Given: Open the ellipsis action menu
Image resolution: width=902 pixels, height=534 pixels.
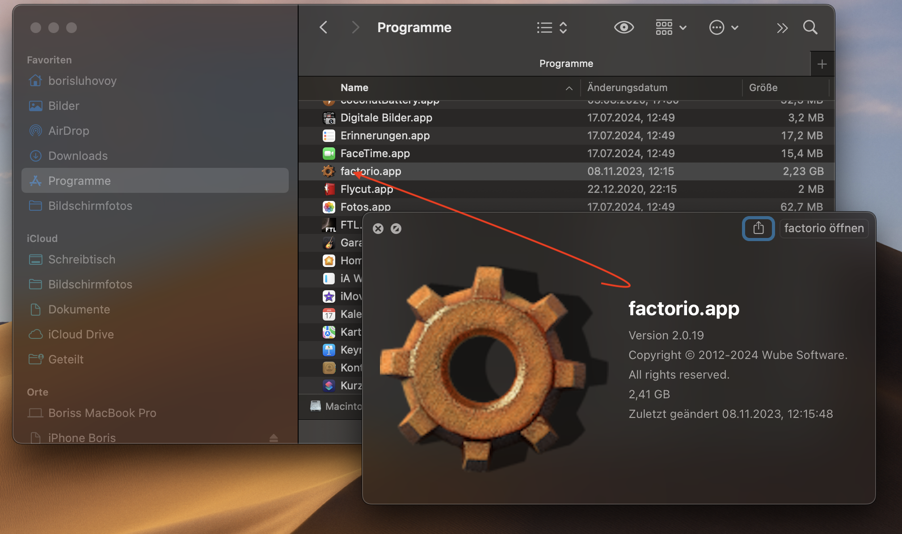Looking at the screenshot, I should [x=724, y=28].
